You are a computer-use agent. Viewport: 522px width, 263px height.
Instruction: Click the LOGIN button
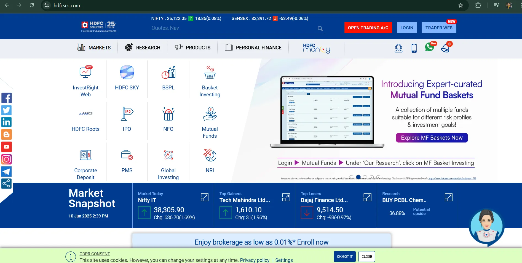click(407, 28)
